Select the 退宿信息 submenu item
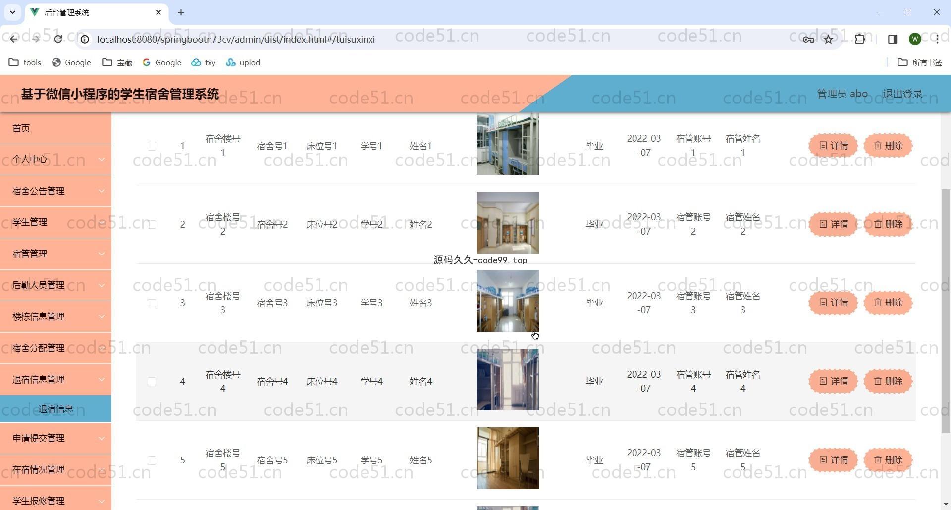Image resolution: width=951 pixels, height=510 pixels. click(x=55, y=409)
